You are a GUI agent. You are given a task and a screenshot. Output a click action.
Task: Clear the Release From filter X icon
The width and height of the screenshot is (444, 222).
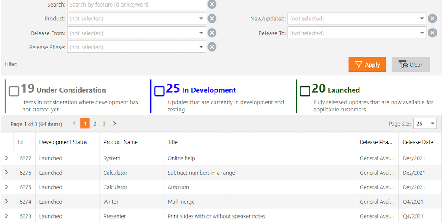coord(212,33)
